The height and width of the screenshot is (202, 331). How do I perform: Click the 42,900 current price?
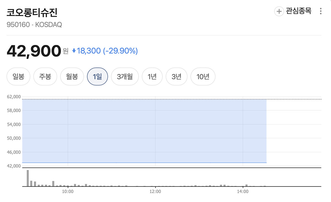pyautogui.click(x=34, y=51)
